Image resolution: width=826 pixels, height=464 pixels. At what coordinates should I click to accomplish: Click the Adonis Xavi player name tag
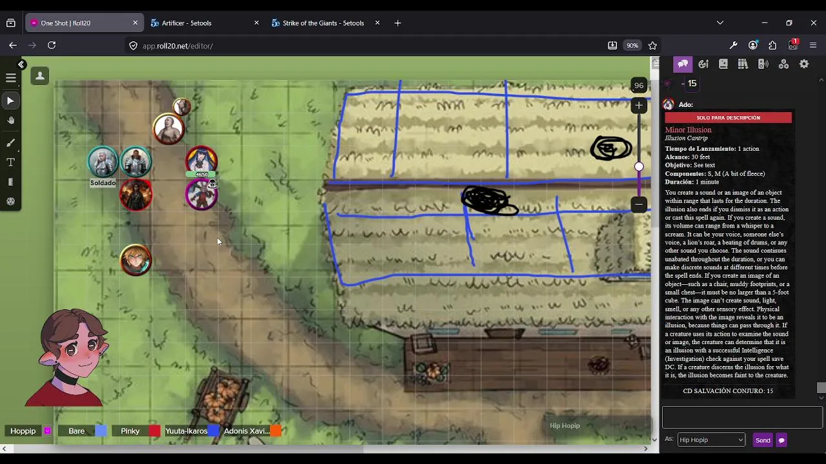(x=246, y=431)
